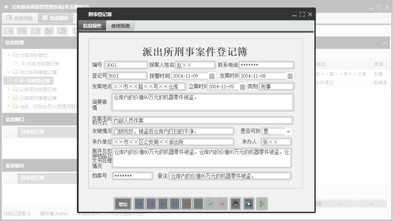The height and width of the screenshot is (221, 393).
Task: Run the report with the green play icon
Action: (x=261, y=204)
